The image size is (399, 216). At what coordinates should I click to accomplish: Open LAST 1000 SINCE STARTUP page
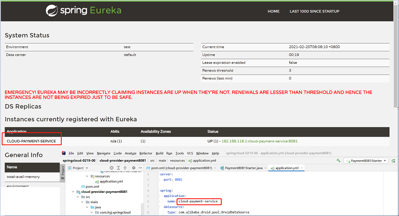[x=315, y=11]
